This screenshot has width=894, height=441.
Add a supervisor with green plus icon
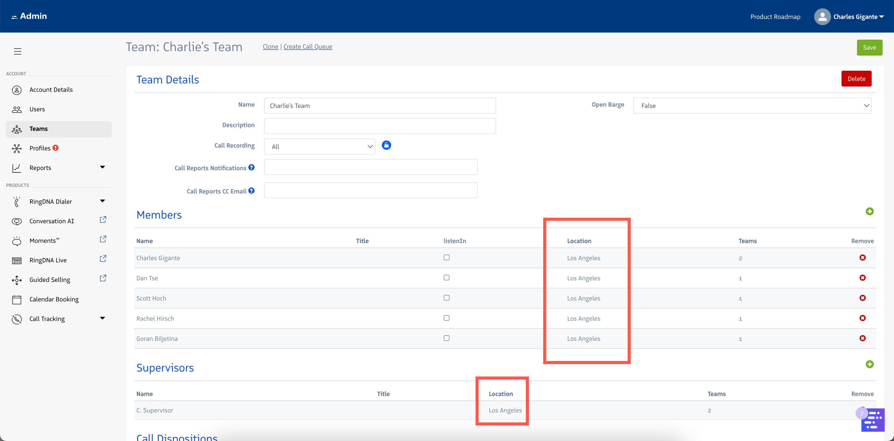869,364
